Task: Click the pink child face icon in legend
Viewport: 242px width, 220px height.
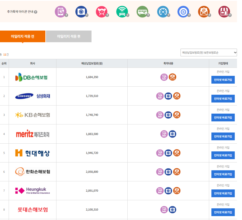Action: tap(102, 12)
